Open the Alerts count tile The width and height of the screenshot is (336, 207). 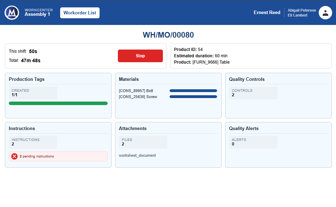click(253, 142)
